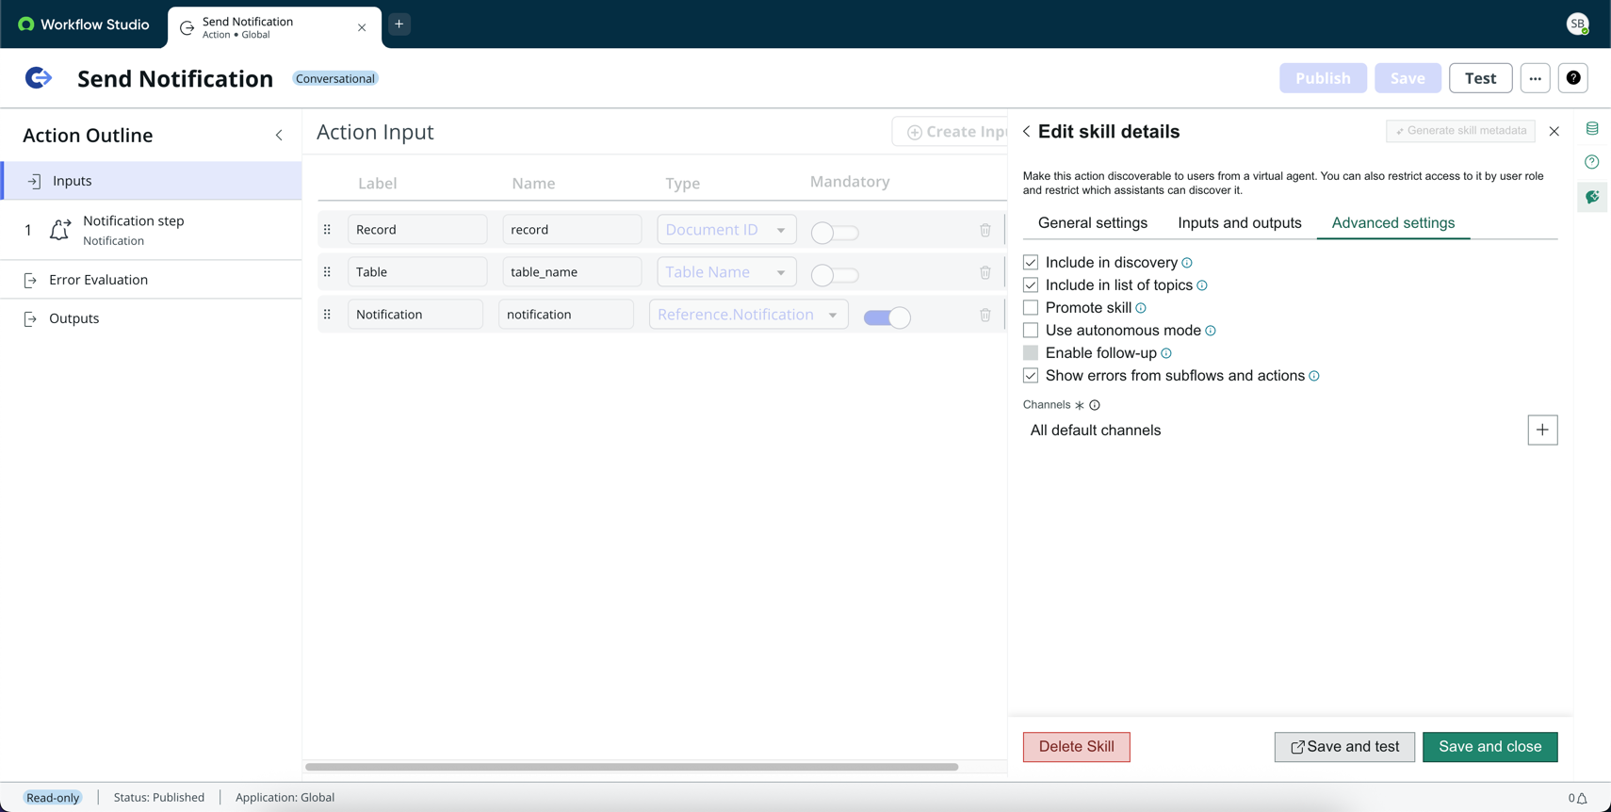This screenshot has width=1611, height=812.
Task: Show info for Promote skill
Action: pos(1141,308)
